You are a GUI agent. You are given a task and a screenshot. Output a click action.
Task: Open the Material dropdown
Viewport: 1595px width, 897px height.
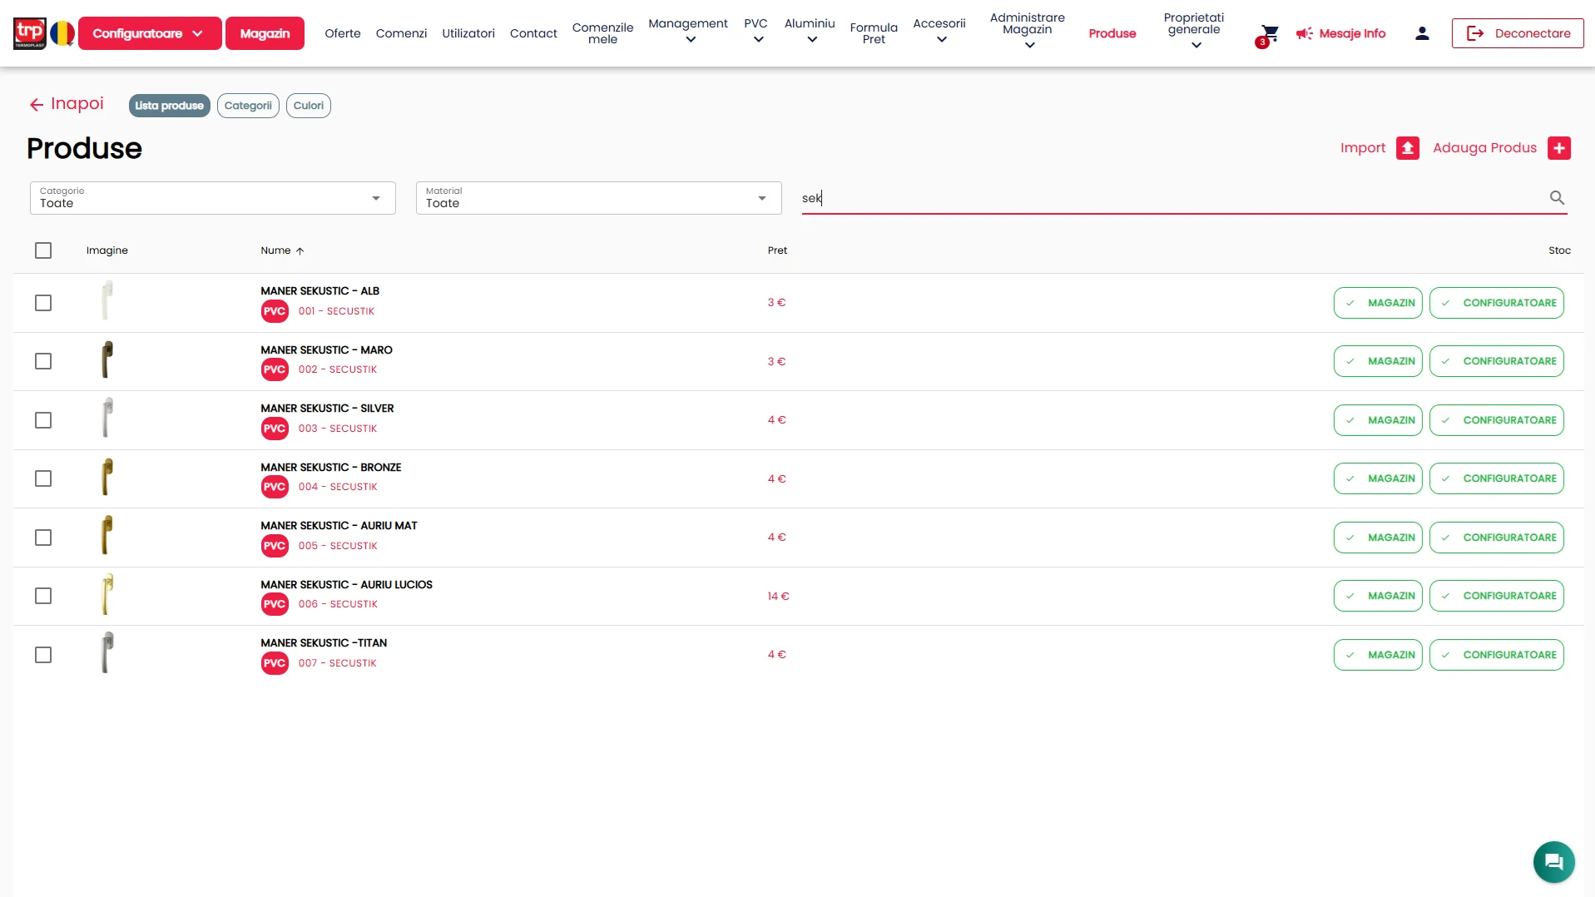599,198
